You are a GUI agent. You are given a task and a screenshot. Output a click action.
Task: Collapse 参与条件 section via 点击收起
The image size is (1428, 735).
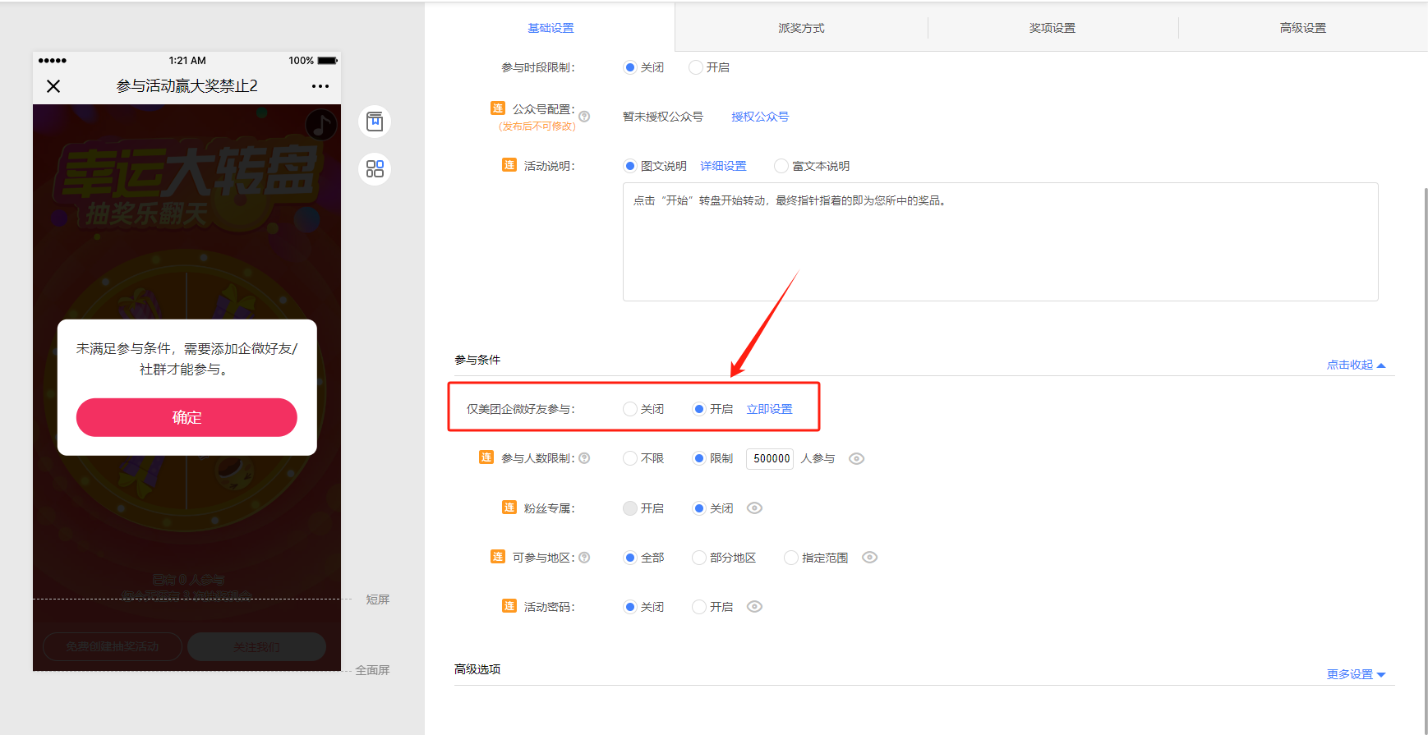tap(1356, 365)
